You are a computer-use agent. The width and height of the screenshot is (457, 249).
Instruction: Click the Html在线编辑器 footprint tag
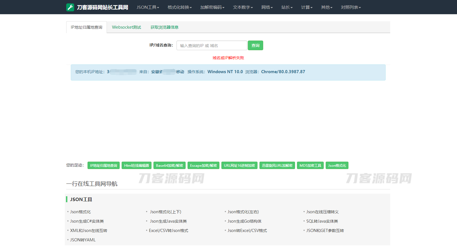click(x=136, y=165)
